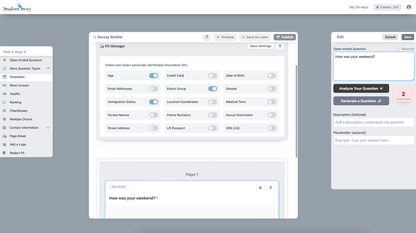416x233 pixels.
Task: Turn on the Phone Numbers toggle
Action: [x=213, y=115]
